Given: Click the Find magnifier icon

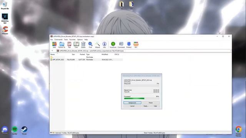Looking at the screenshot, I should [90, 45].
